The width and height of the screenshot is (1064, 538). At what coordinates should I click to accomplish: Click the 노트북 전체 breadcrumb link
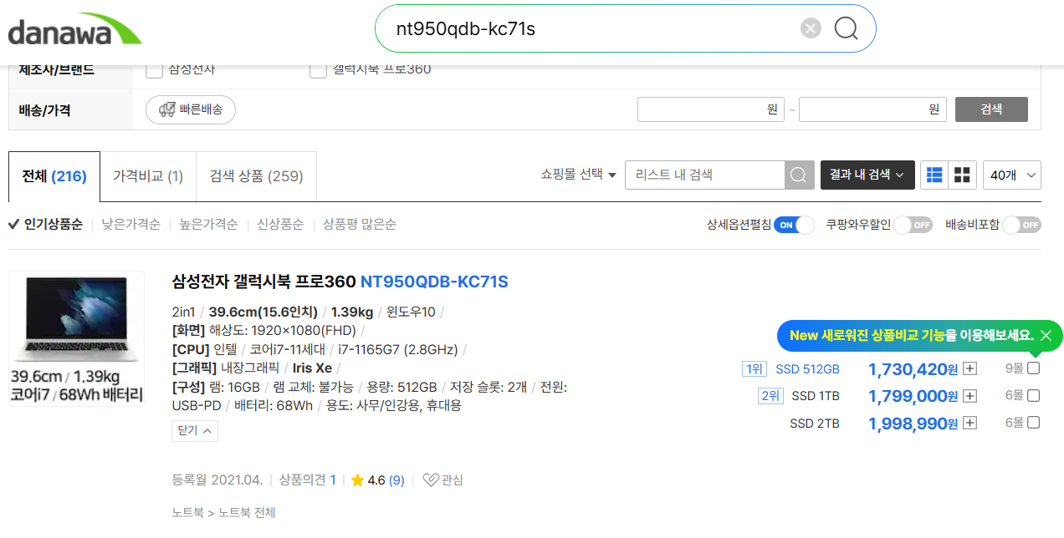pyautogui.click(x=247, y=512)
